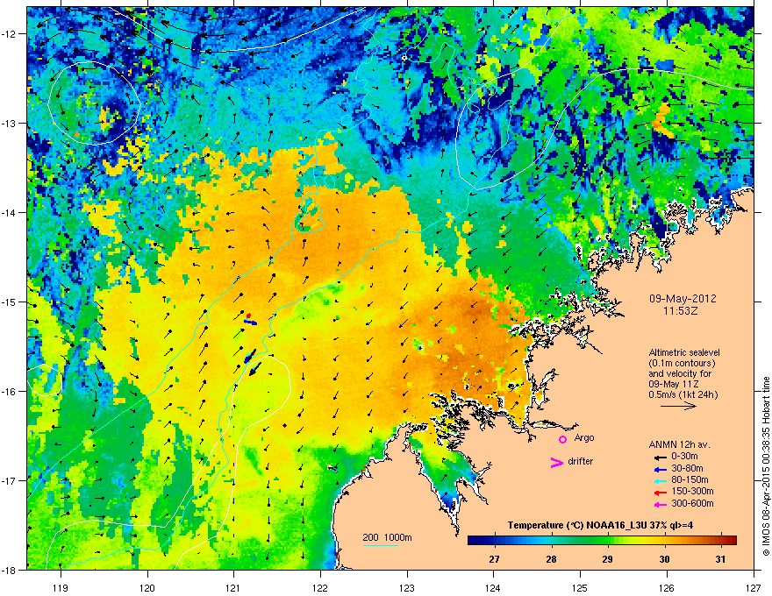
Task: Click the colorbar tick label '31'
Action: pyautogui.click(x=720, y=559)
